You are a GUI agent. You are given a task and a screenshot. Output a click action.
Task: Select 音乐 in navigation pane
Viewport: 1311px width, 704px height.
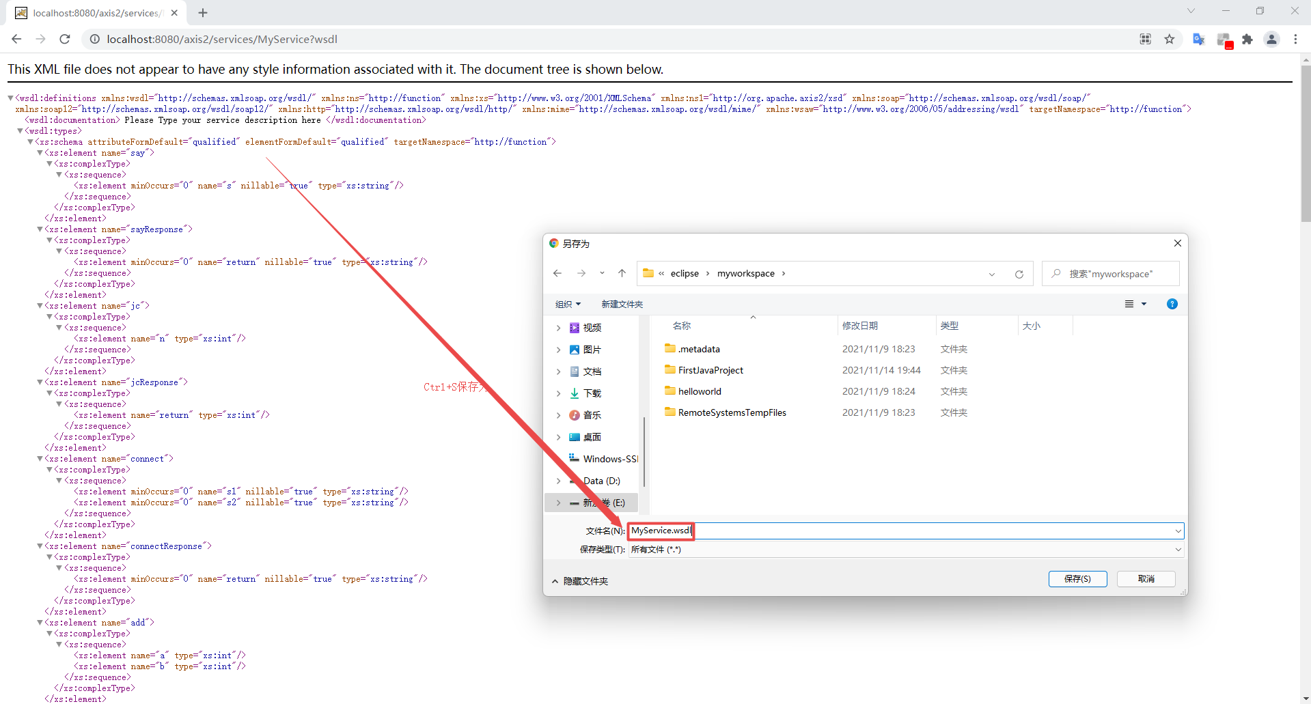[592, 415]
